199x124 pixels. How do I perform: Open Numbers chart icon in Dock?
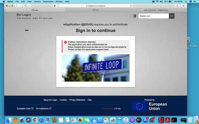pyautogui.click(x=113, y=120)
